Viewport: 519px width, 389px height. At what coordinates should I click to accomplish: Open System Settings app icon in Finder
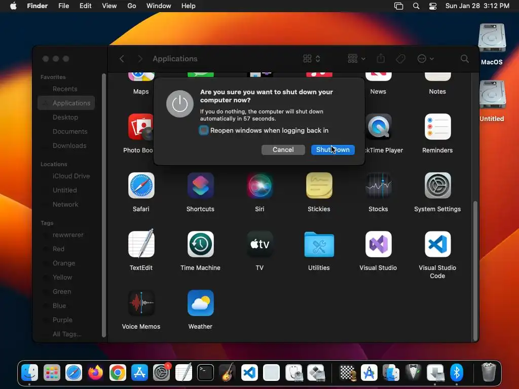tap(437, 185)
